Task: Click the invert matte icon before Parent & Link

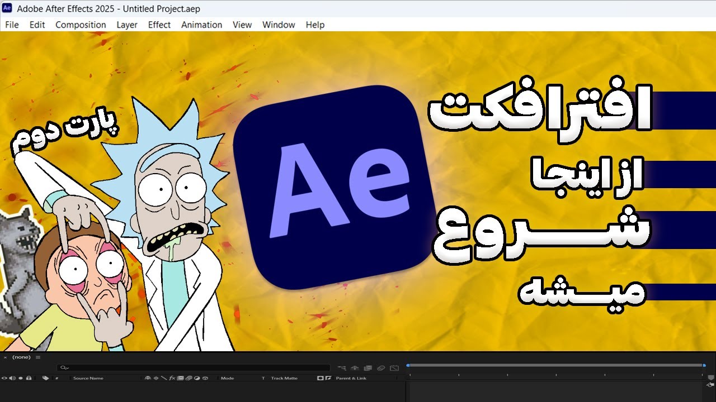Action: 328,378
